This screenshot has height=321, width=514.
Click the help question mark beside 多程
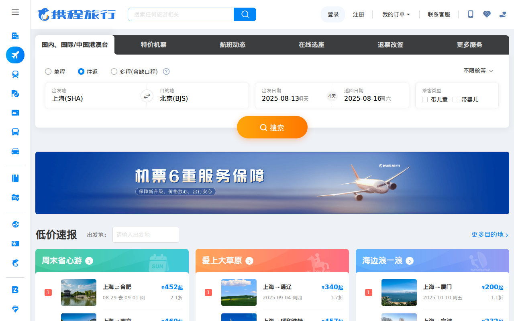point(166,71)
